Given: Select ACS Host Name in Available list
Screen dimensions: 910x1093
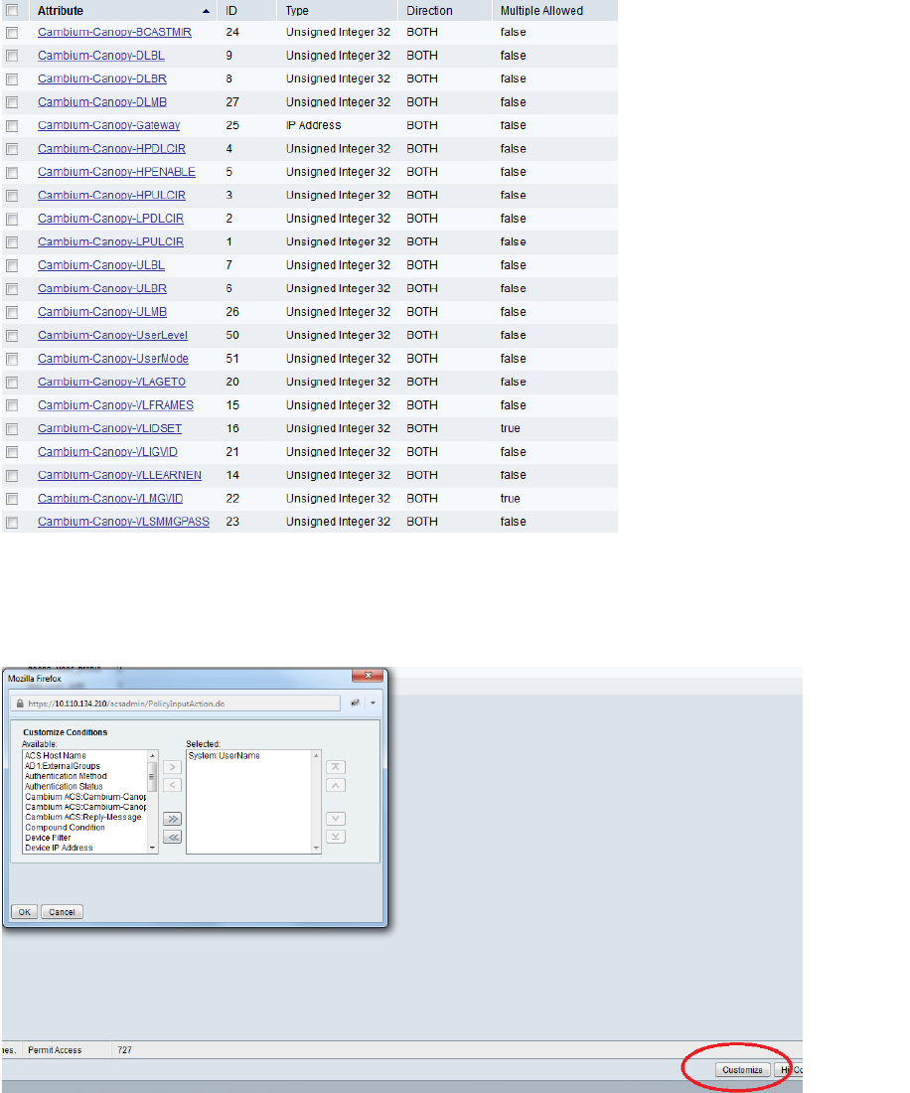Looking at the screenshot, I should point(55,755).
